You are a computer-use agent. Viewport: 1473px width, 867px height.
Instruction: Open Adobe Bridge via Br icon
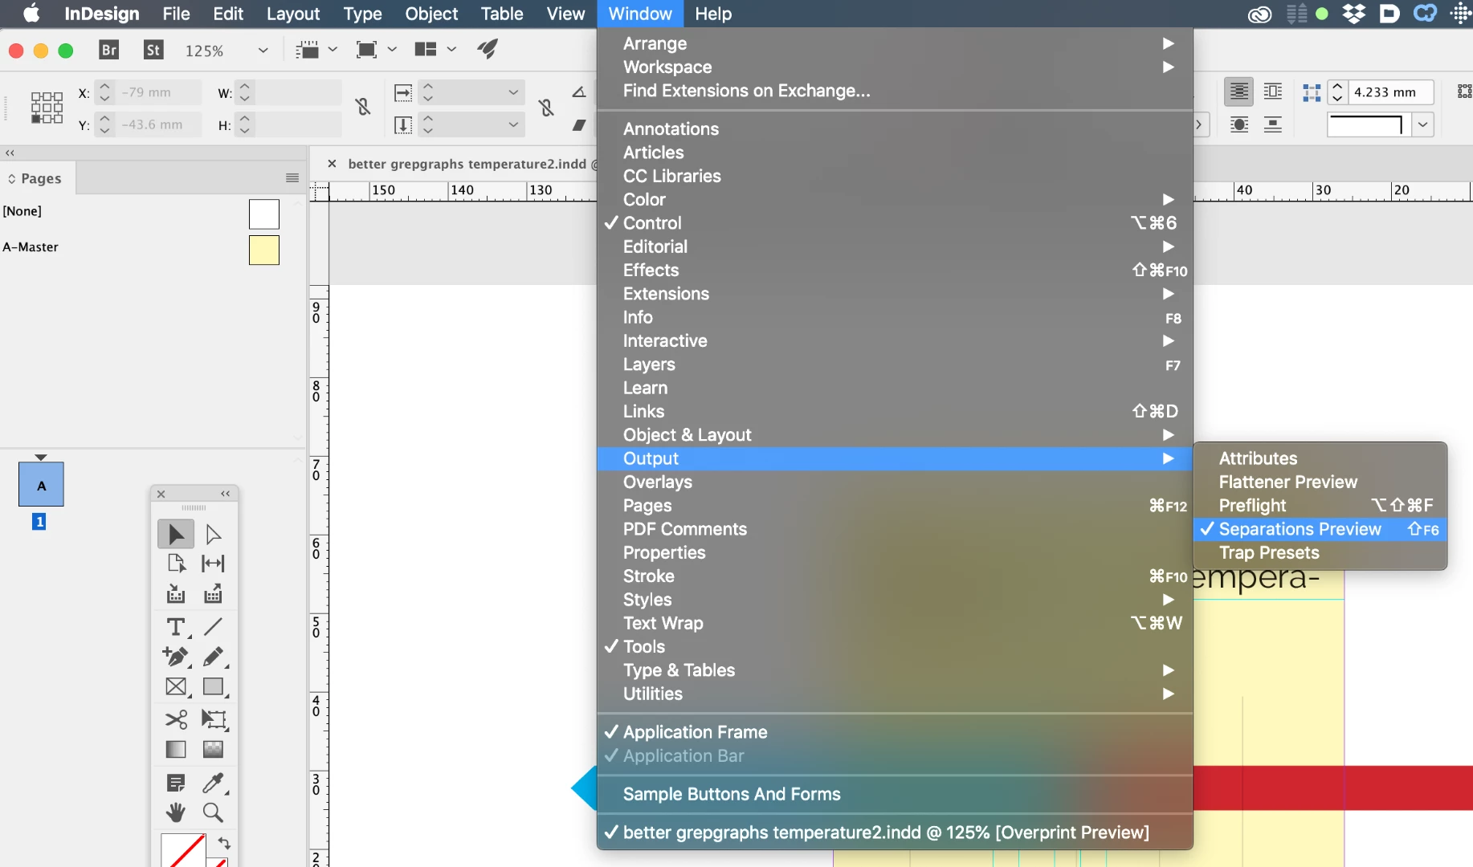109,50
